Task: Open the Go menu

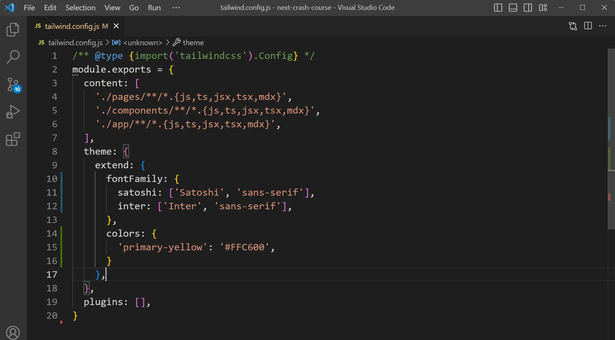Action: pyautogui.click(x=134, y=8)
